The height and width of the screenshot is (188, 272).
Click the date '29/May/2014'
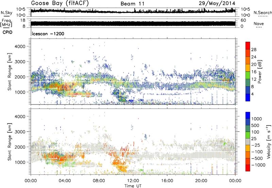(217, 3)
